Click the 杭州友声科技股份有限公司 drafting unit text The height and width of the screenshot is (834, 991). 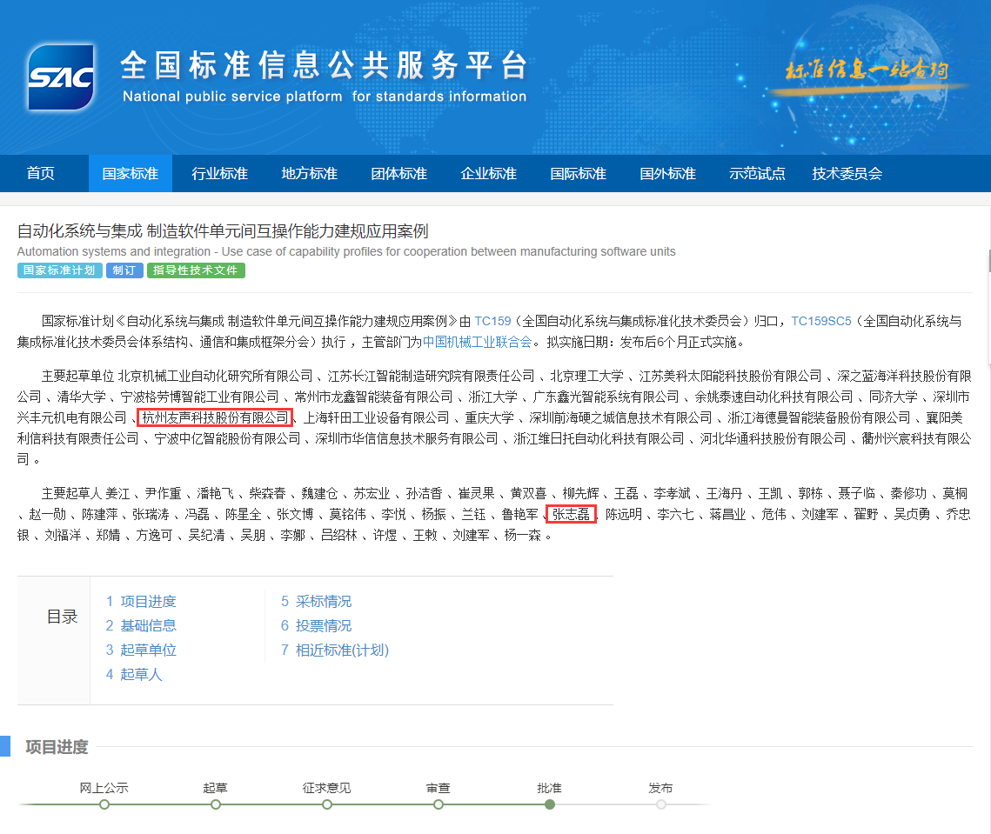coord(216,417)
